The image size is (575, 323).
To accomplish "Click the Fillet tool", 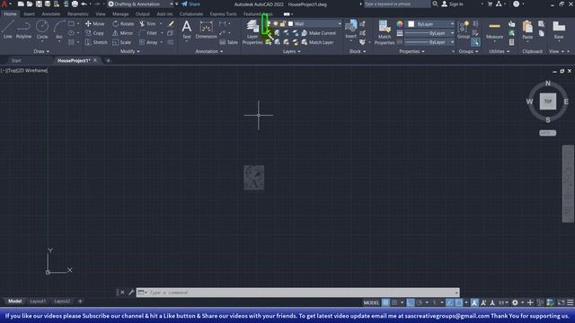I will [147, 33].
